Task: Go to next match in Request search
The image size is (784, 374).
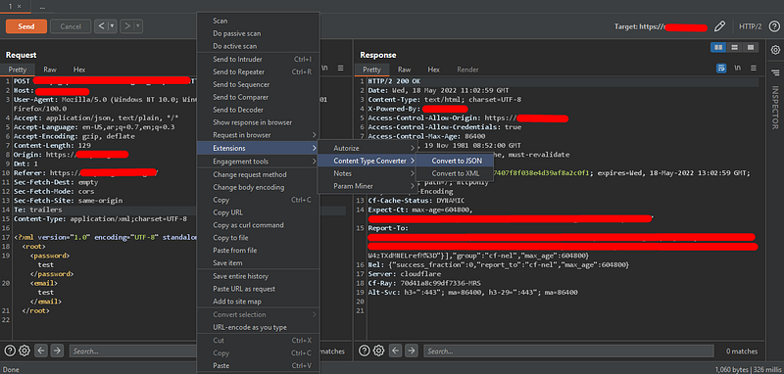Action: point(58,351)
